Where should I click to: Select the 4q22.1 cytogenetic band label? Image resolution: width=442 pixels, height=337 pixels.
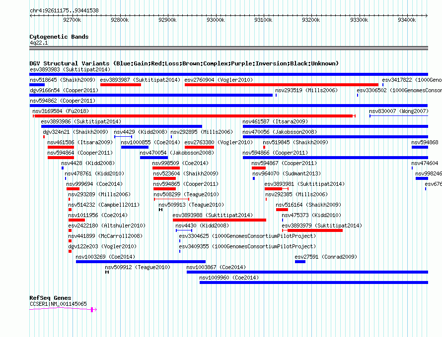pyautogui.click(x=39, y=43)
